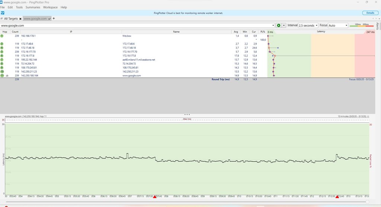Click the timeline graph title www.google.com hop 11
The image size is (381, 207).
pyautogui.click(x=26, y=116)
